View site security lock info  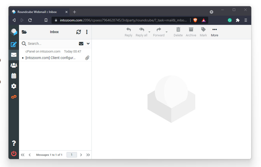click(x=56, y=20)
